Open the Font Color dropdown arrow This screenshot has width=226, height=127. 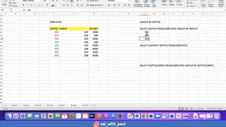pos(55,5)
